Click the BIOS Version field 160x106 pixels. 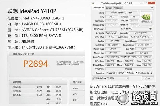[127, 29]
